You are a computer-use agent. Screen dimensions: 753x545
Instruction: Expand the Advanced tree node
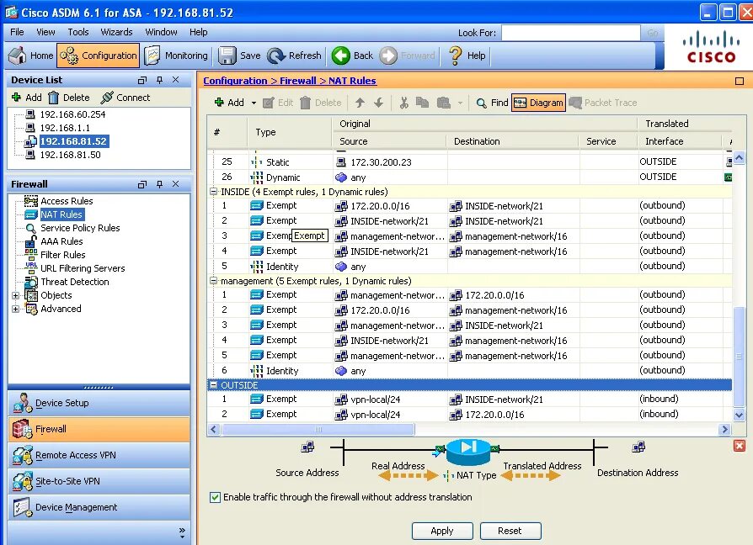point(15,309)
